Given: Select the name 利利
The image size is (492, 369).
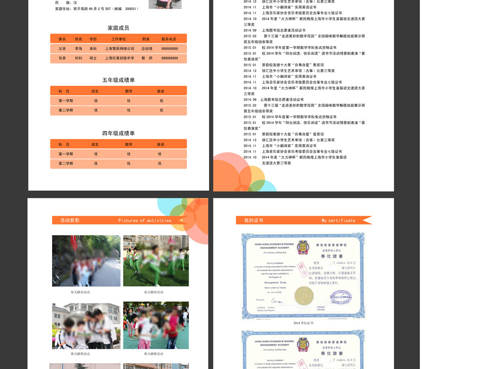Looking at the screenshot, I should (78, 58).
